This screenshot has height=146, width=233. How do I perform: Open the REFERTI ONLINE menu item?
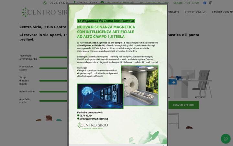tap(195, 12)
